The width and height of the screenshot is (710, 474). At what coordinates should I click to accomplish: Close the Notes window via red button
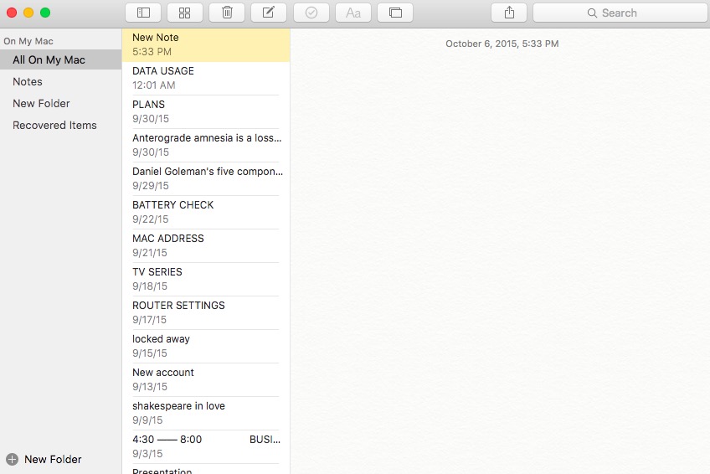pos(12,13)
